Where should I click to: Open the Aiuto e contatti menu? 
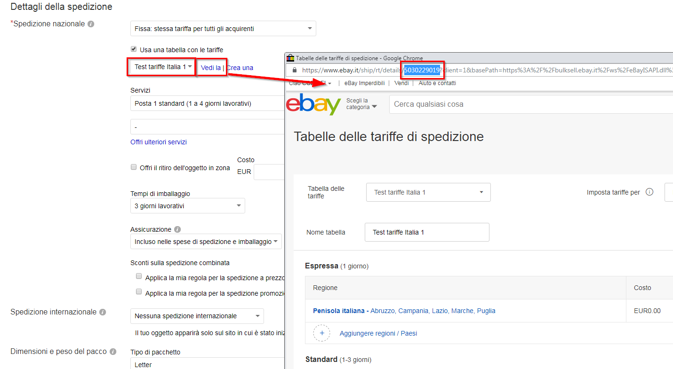[437, 83]
